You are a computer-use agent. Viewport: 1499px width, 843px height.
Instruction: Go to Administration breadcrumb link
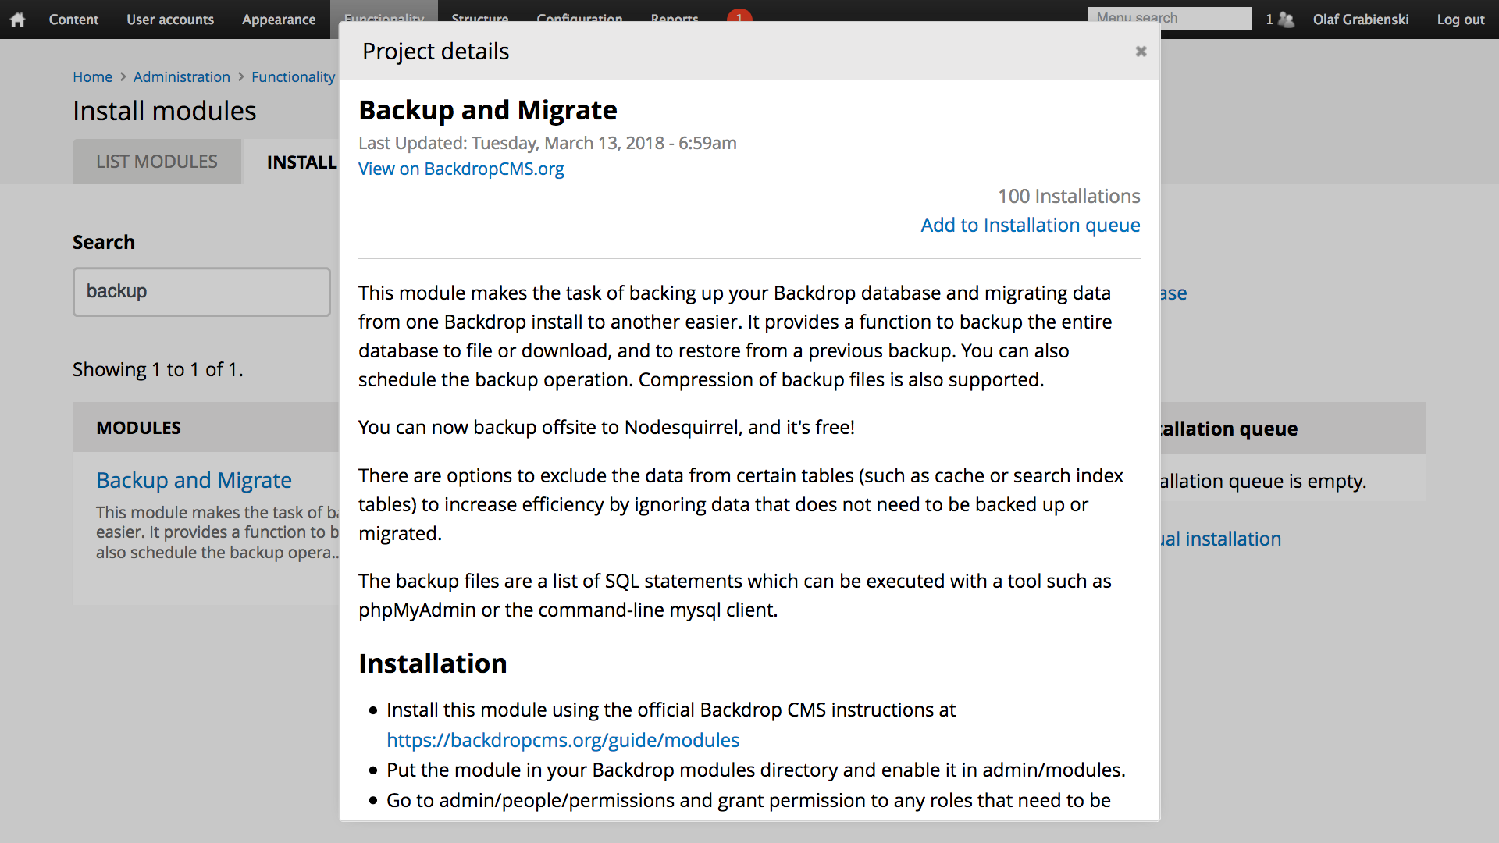181,76
